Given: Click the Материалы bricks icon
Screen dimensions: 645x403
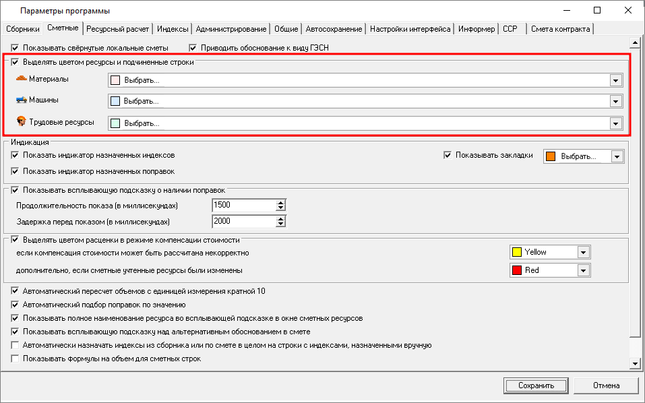Looking at the screenshot, I should pos(21,80).
